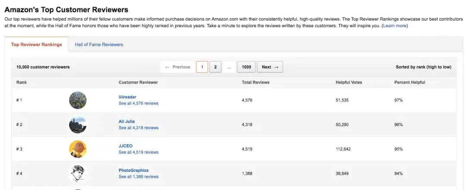Click the Learn more link
466x190 pixels.
coord(395,26)
